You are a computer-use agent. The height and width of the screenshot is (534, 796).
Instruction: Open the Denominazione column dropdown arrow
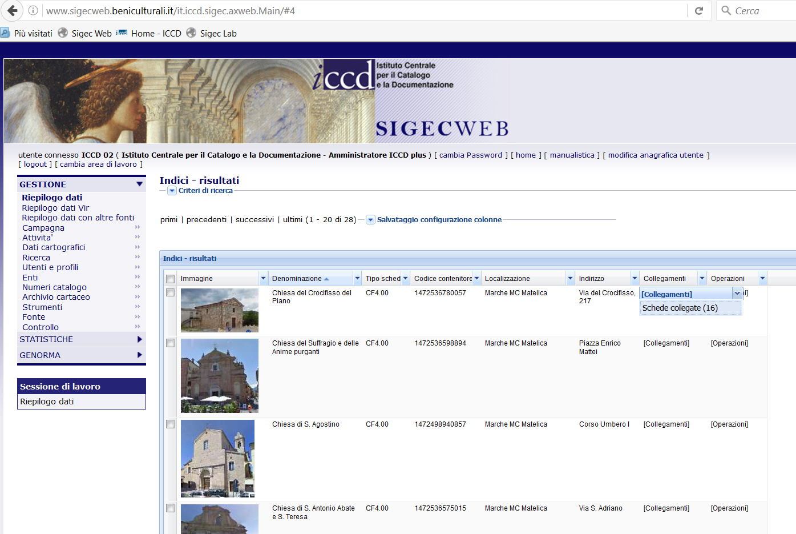coord(357,279)
